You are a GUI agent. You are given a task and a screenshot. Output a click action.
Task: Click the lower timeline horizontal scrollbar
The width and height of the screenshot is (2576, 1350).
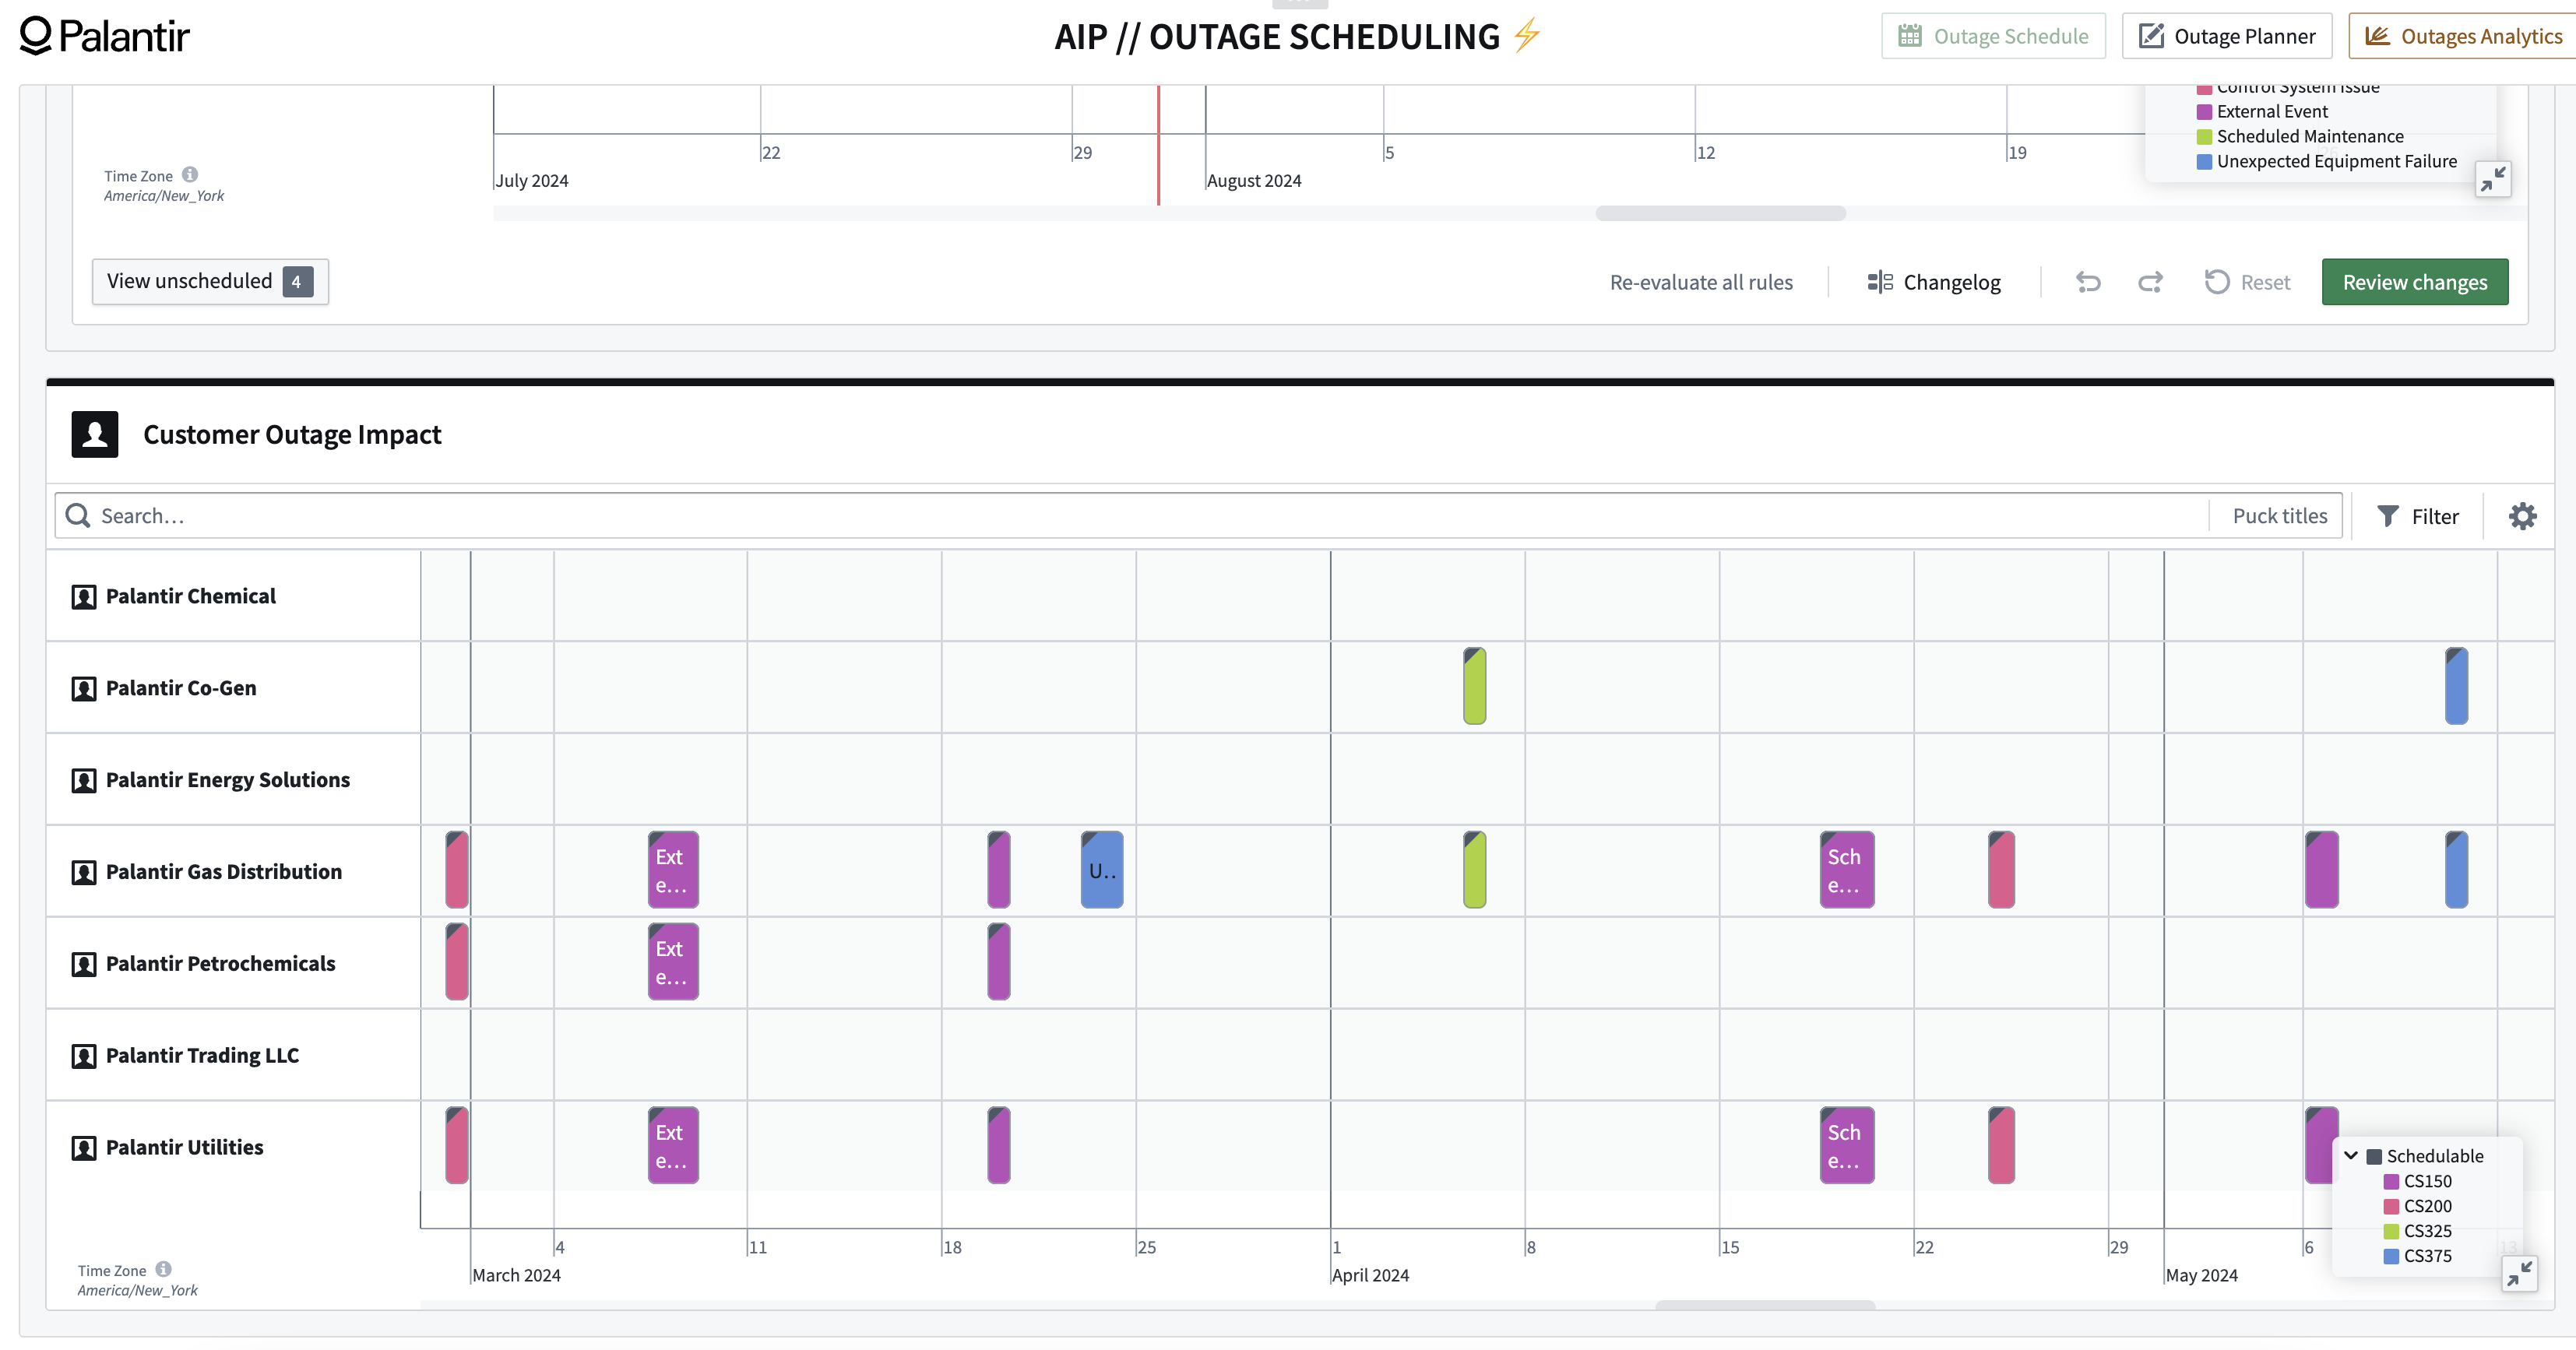[1765, 1305]
